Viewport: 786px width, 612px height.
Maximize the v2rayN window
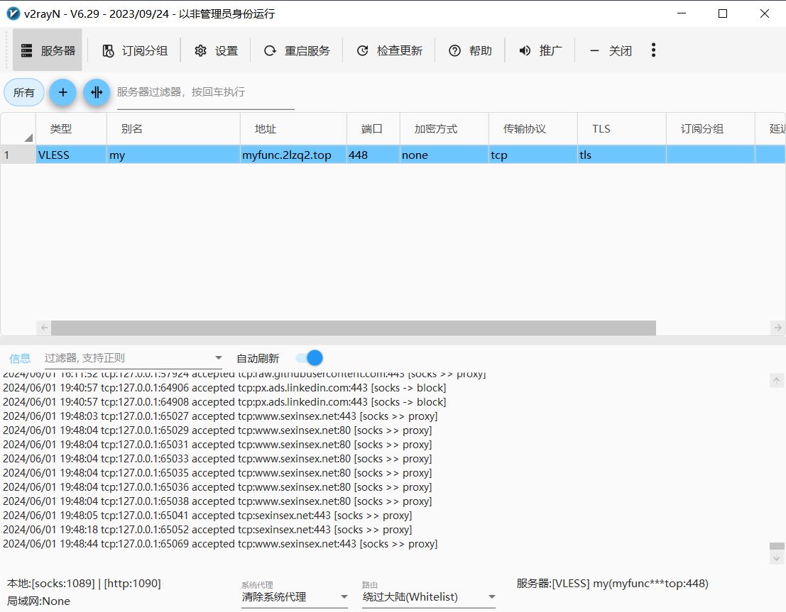click(723, 13)
